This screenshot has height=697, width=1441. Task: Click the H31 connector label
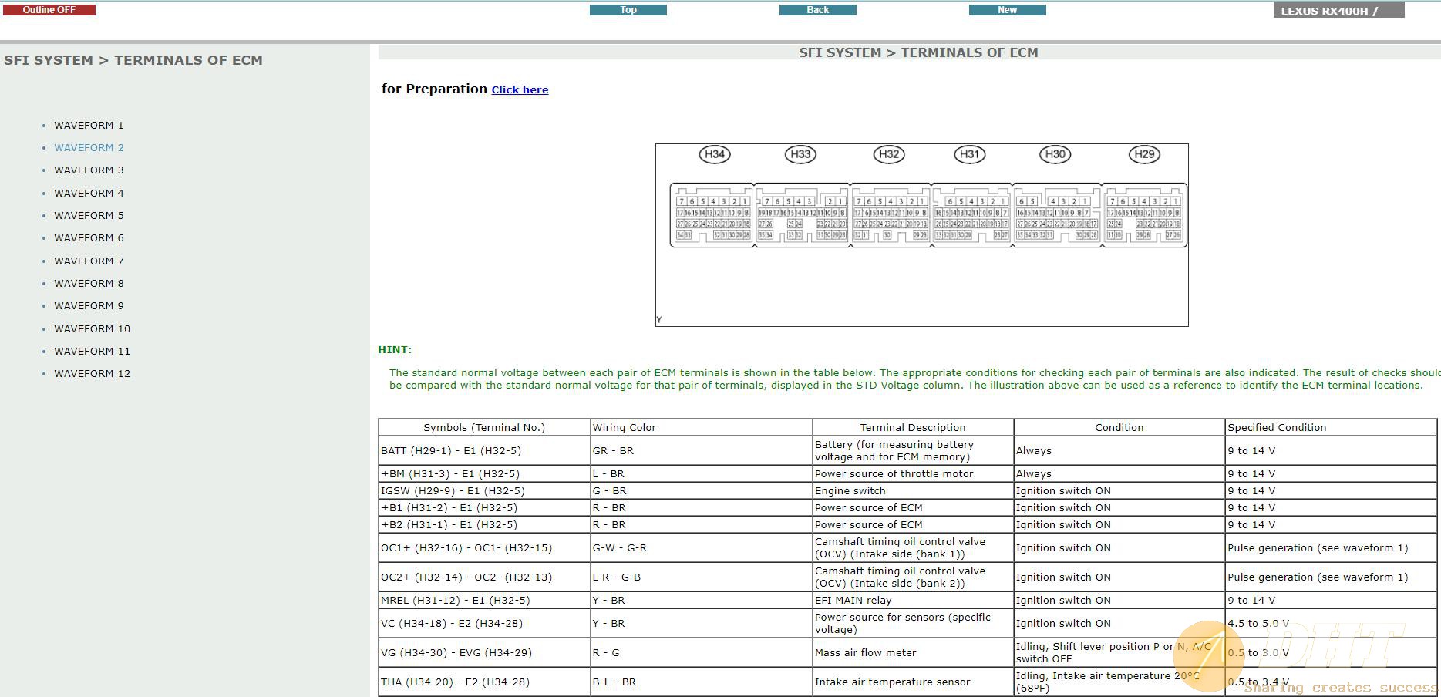[x=969, y=154]
